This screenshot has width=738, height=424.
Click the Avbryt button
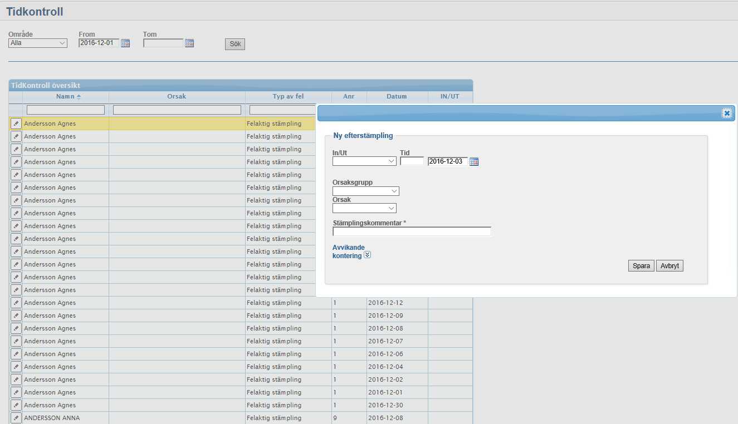coord(669,266)
